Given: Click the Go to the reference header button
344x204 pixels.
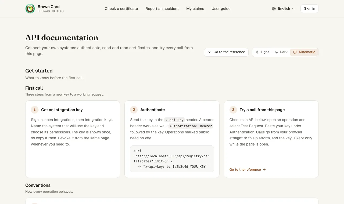Looking at the screenshot, I should [226, 52].
